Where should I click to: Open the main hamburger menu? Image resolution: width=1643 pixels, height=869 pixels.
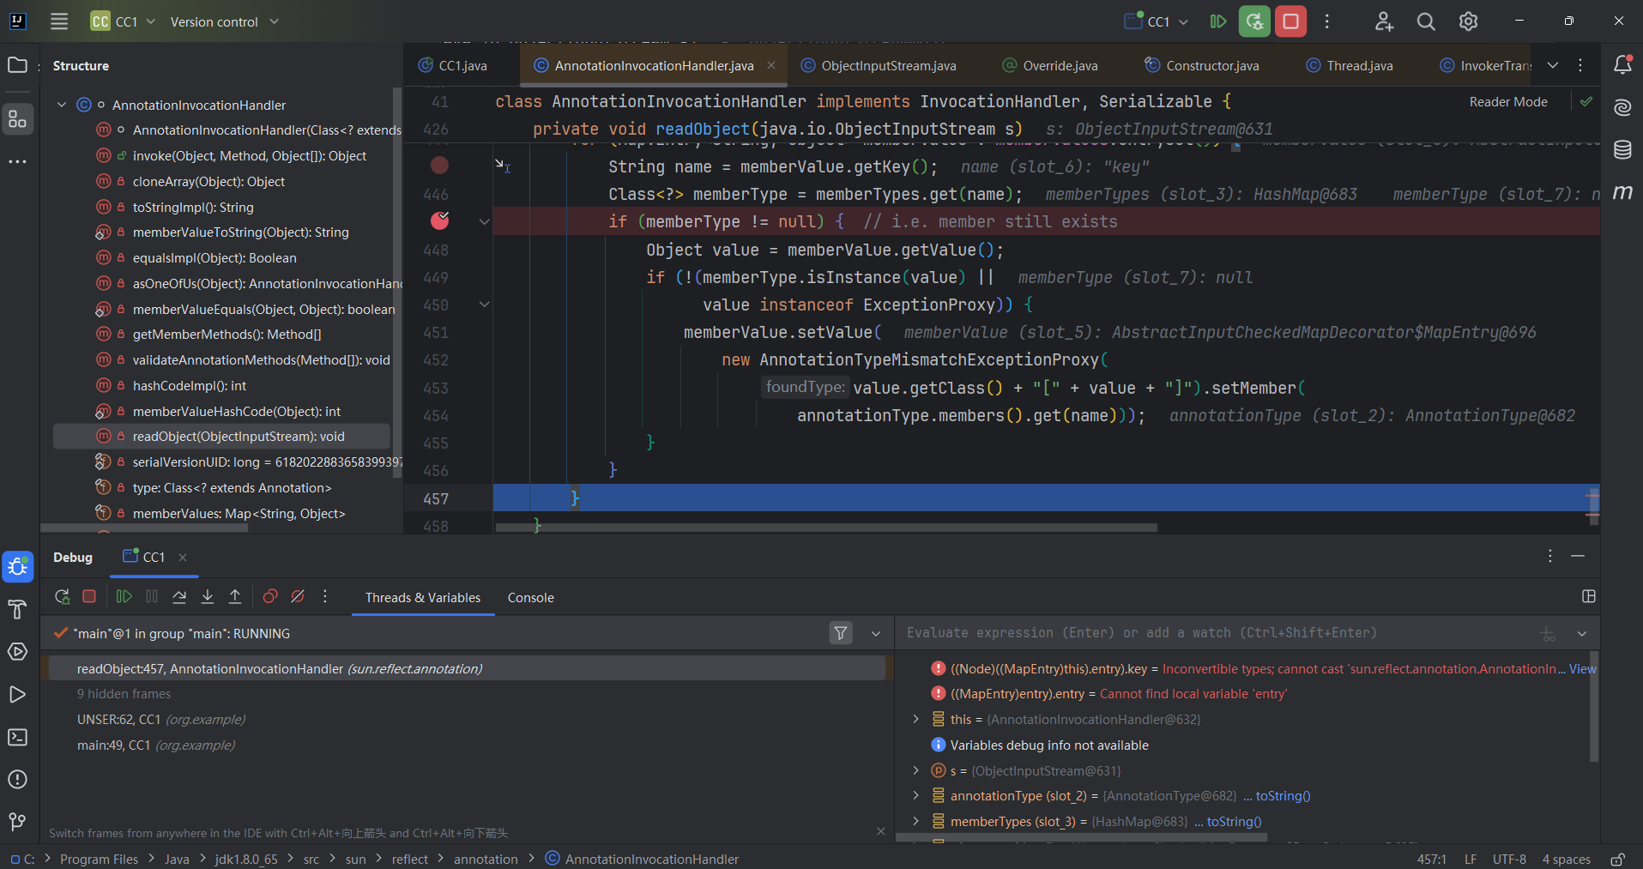pos(59,21)
